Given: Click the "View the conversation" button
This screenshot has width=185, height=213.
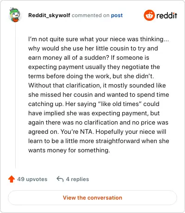Looking at the screenshot, I should coord(92,198).
